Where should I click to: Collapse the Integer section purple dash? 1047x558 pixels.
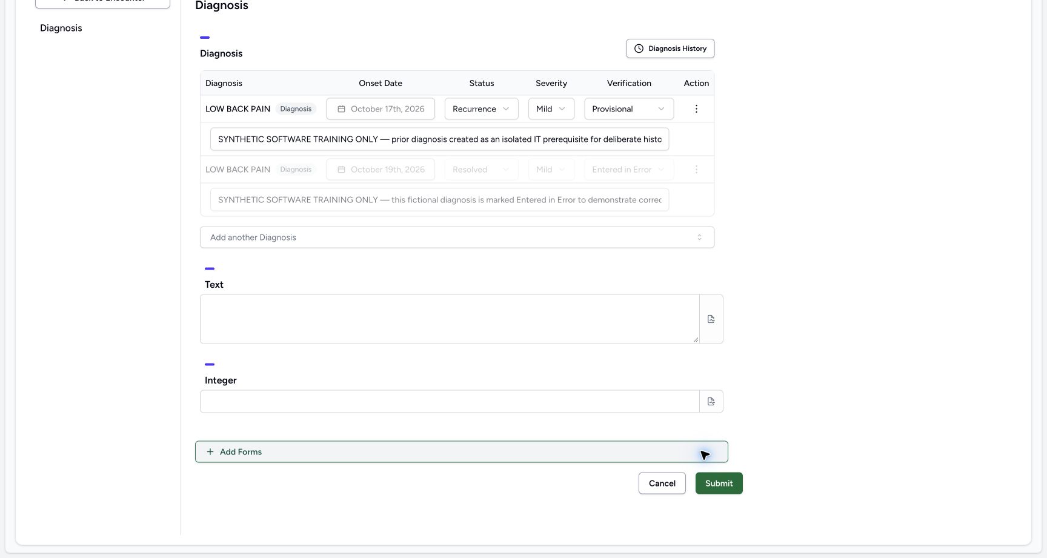coord(210,364)
